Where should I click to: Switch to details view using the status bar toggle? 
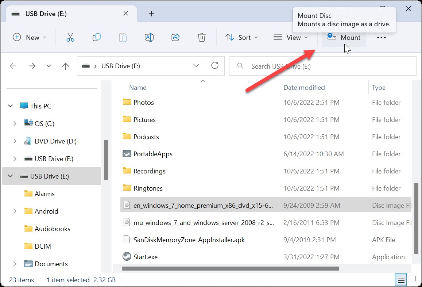click(400, 279)
